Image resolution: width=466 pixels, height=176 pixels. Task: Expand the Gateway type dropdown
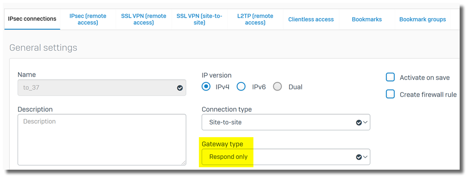[286, 157]
